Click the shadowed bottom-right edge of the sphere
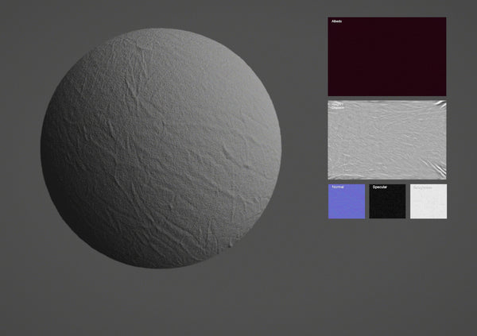Image resolution: width=477 pixels, height=336 pixels. [238, 230]
